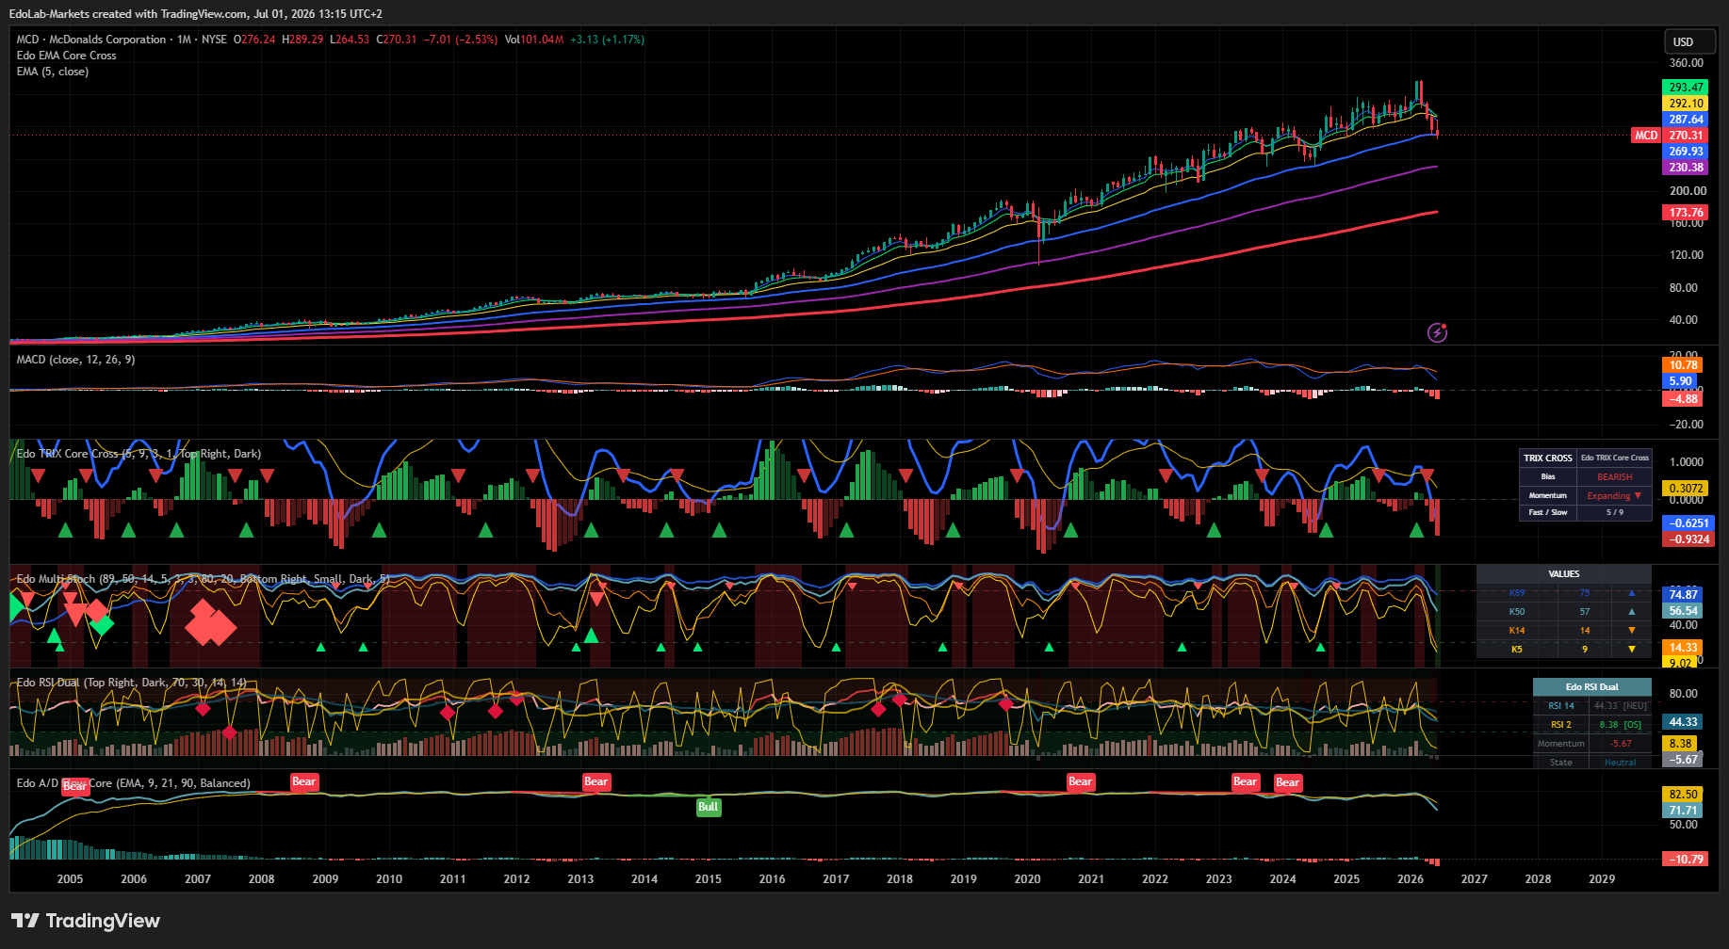Click the red 173.76 price label
This screenshot has width=1729, height=949.
coord(1687,213)
